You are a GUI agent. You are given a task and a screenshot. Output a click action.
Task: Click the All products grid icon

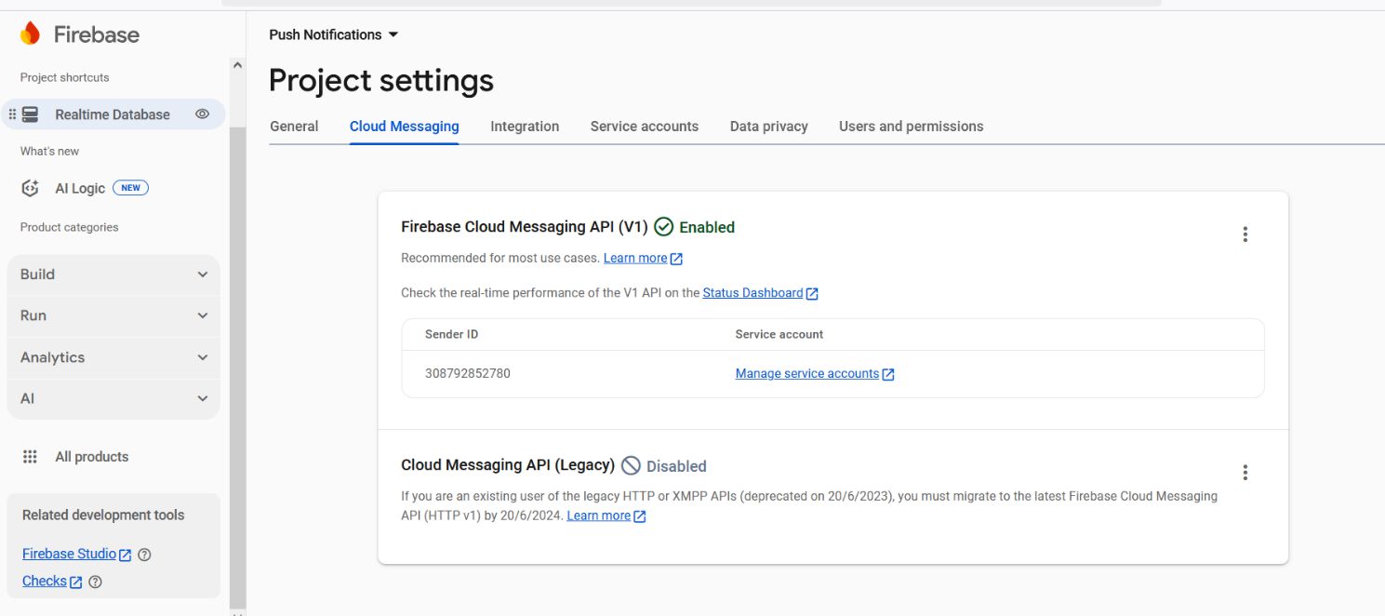point(31,457)
